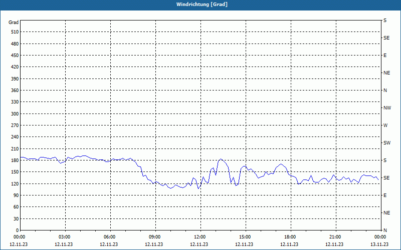Image resolution: width=401 pixels, height=250 pixels.
Task: Select the 120 degree axis label
Action: [15, 183]
